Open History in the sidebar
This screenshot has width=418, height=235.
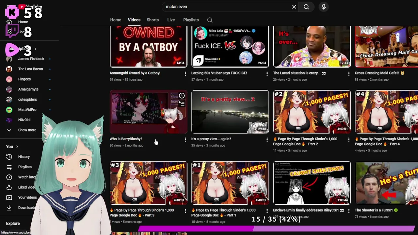pyautogui.click(x=24, y=157)
